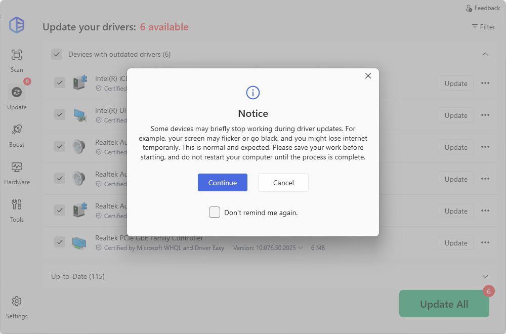Open the Tools wrench icon
Image resolution: width=506 pixels, height=334 pixels.
point(17,205)
